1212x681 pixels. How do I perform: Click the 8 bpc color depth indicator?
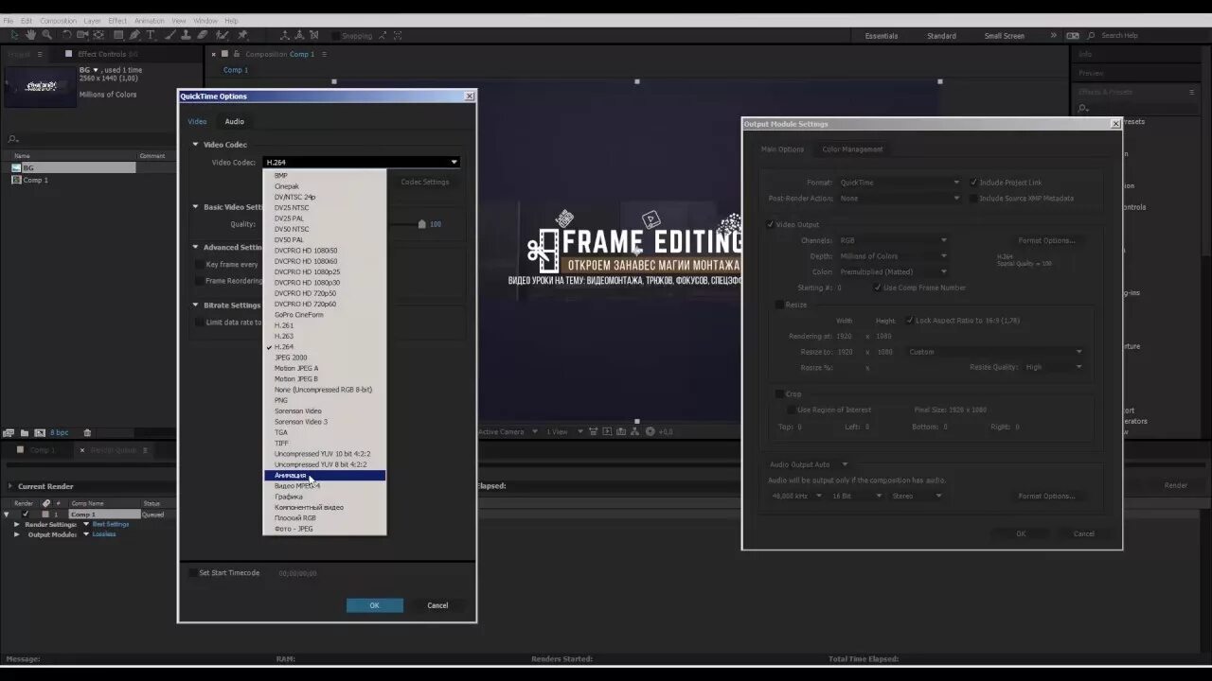point(60,433)
